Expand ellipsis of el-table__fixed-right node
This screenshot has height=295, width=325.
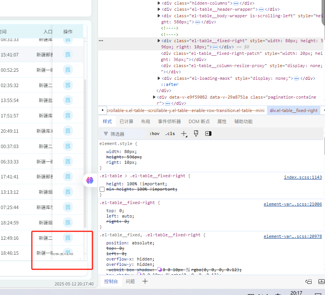point(215,47)
